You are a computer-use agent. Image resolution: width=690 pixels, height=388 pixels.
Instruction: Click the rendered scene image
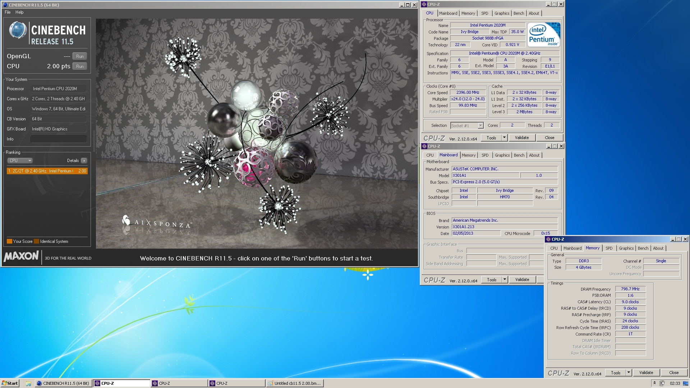click(x=257, y=133)
